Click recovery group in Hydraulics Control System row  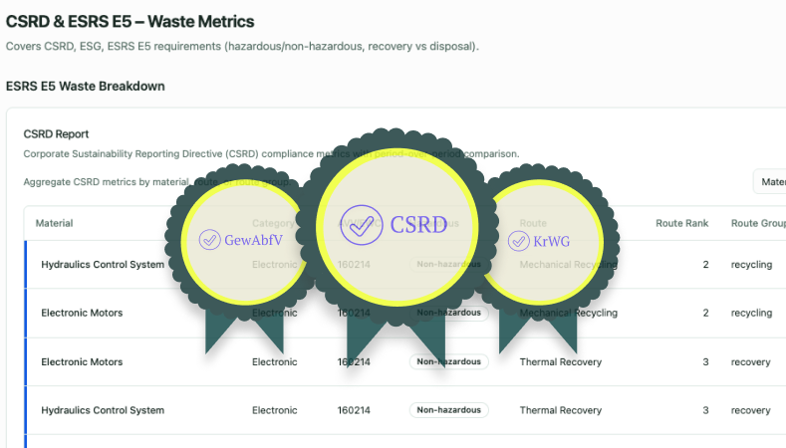750,410
